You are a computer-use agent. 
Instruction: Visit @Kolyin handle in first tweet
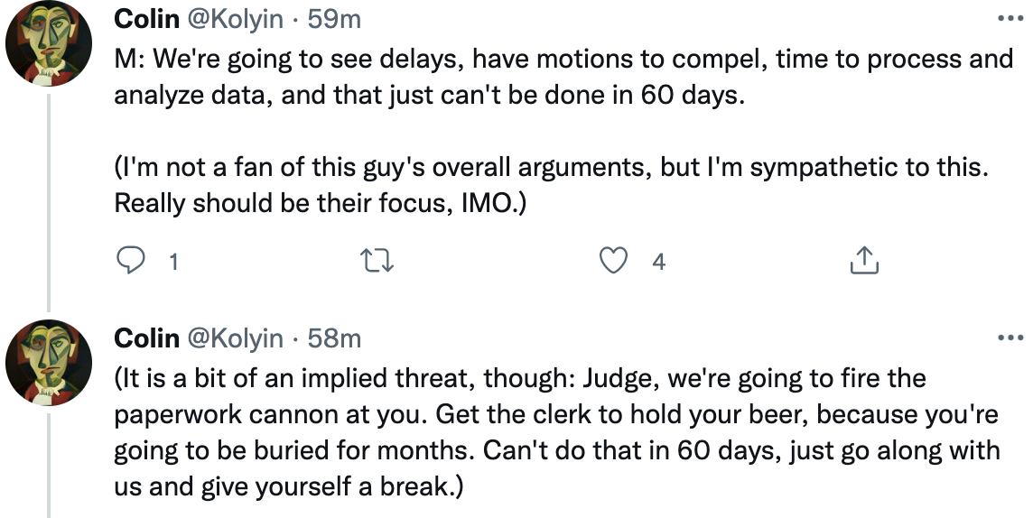(235, 20)
